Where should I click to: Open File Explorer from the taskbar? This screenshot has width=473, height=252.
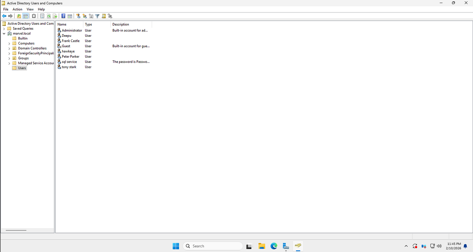click(262, 246)
